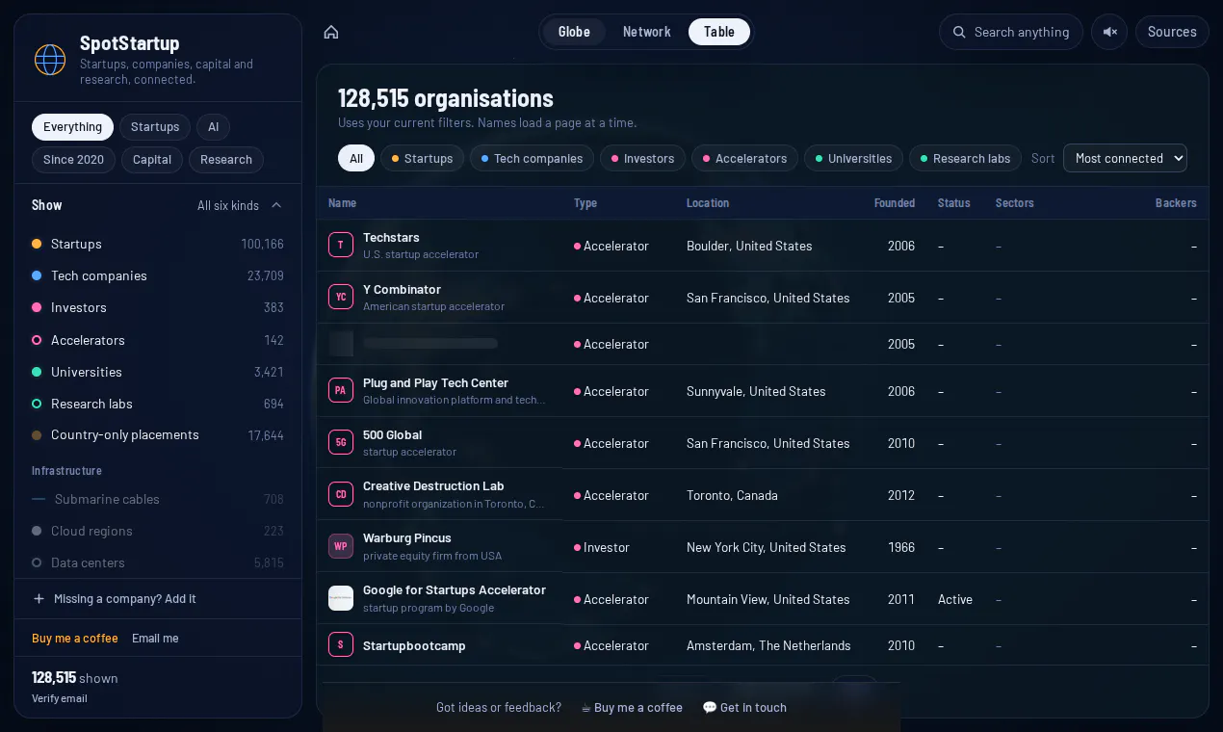The height and width of the screenshot is (732, 1223).
Task: Filter table by All types
Action: pos(356,158)
